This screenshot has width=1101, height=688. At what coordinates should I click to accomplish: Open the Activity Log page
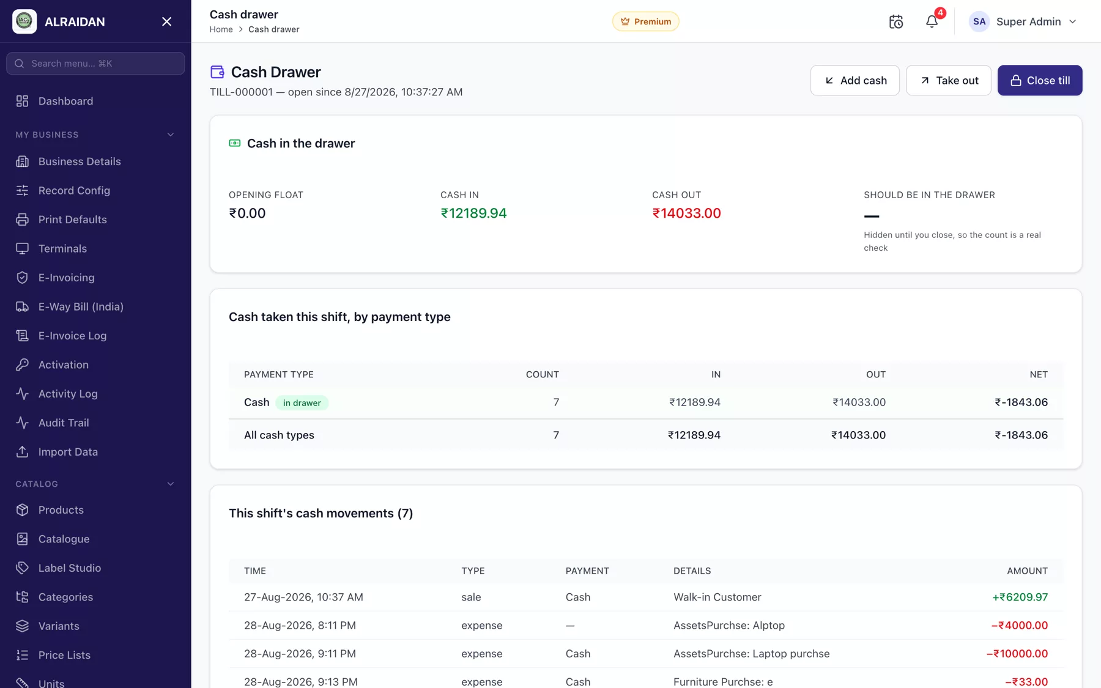click(x=95, y=394)
